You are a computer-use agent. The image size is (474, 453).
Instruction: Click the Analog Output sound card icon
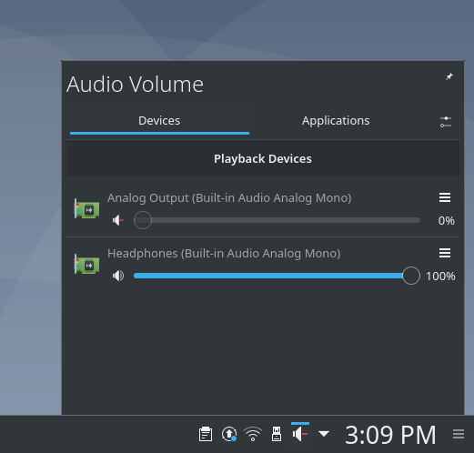(x=86, y=209)
